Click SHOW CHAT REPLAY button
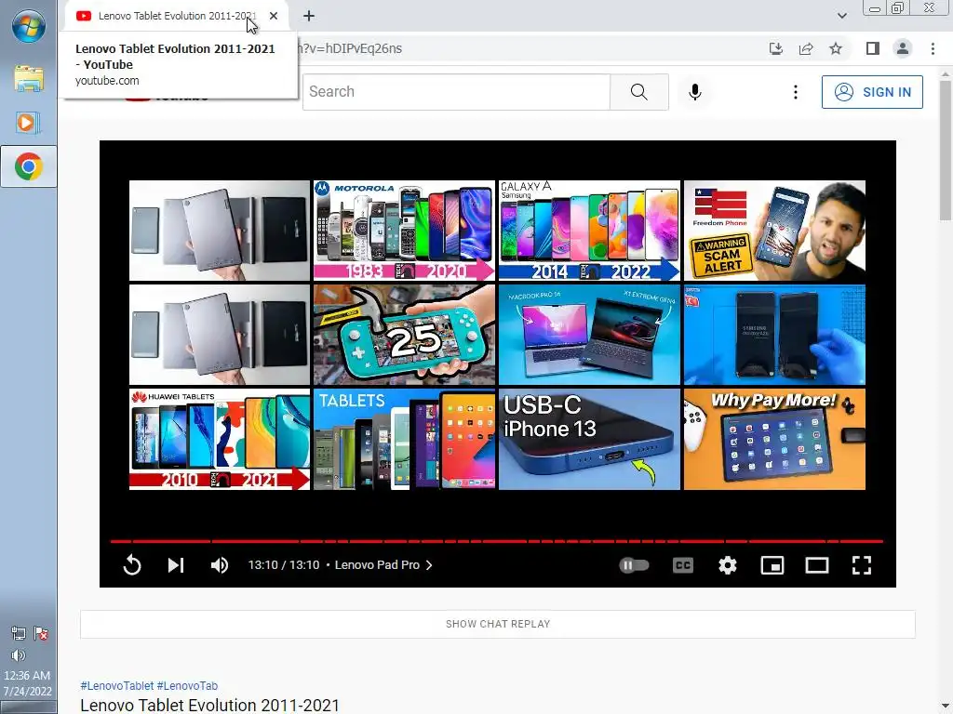 click(498, 624)
